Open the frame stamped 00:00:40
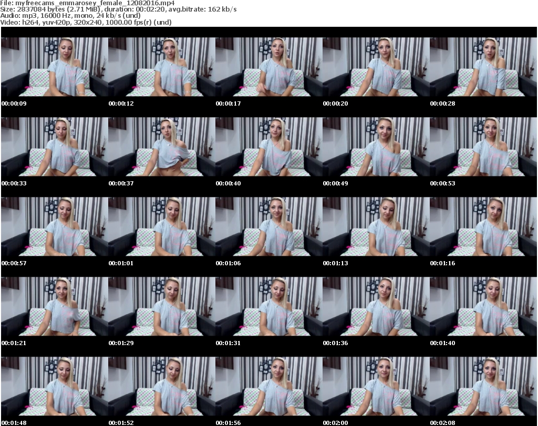 (268, 147)
